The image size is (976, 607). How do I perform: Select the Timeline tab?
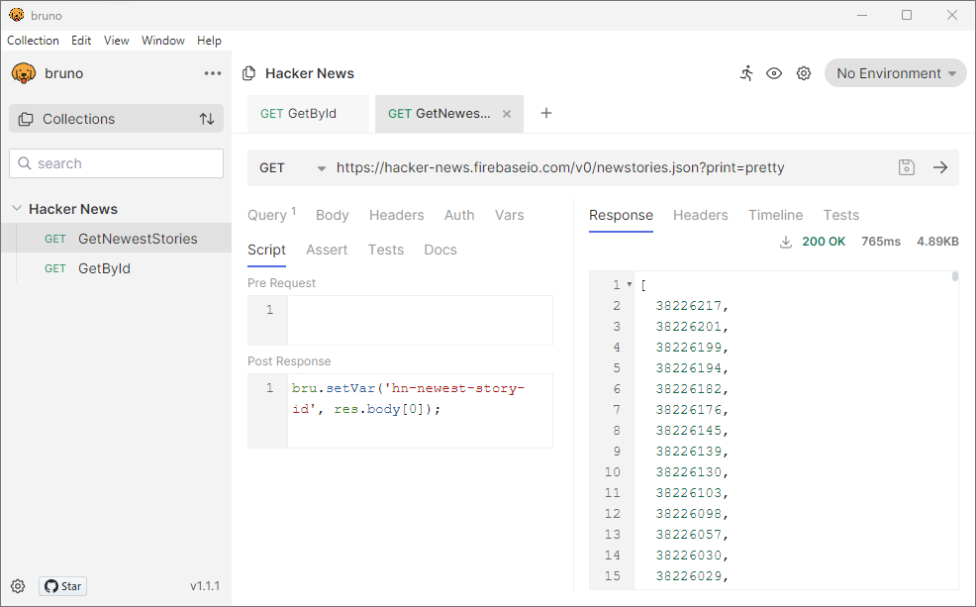point(775,215)
